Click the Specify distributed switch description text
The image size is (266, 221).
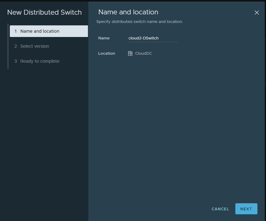[140, 22]
